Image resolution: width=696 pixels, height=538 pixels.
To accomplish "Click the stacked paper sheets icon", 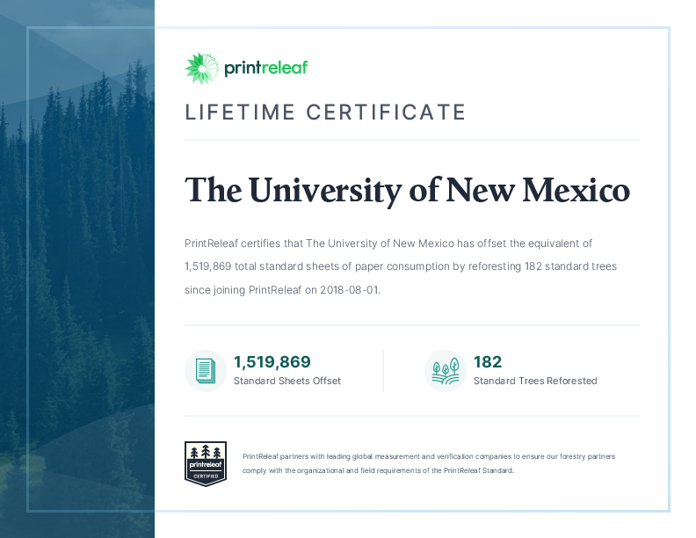I will point(205,371).
